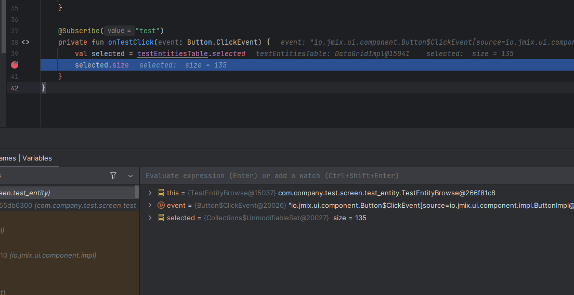
Task: Click line number 42 in the gutter
Action: [14, 88]
